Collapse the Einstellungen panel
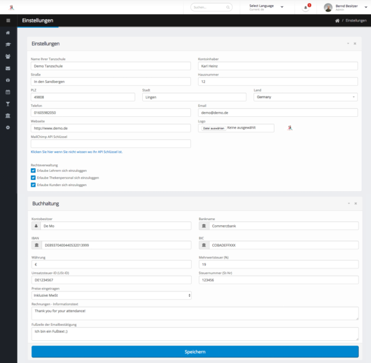The height and width of the screenshot is (363, 371). (348, 43)
